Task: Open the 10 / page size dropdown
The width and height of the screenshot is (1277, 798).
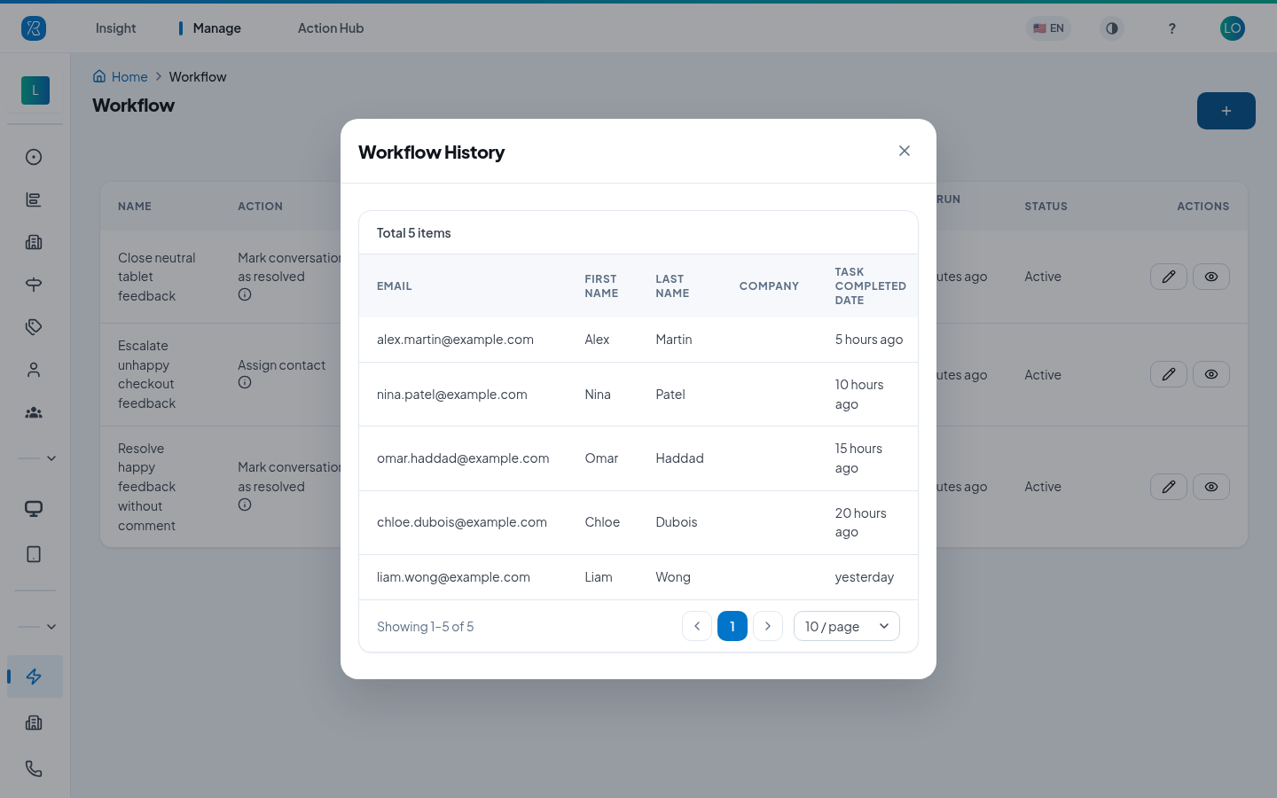Action: [847, 626]
